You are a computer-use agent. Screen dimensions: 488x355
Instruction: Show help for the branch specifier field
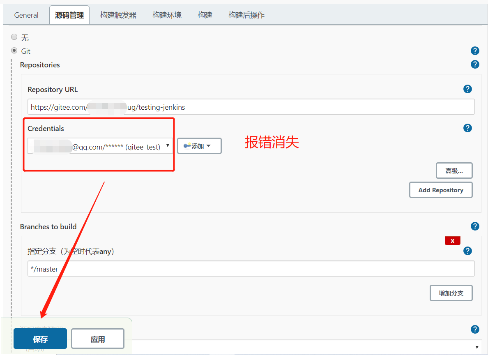[467, 251]
